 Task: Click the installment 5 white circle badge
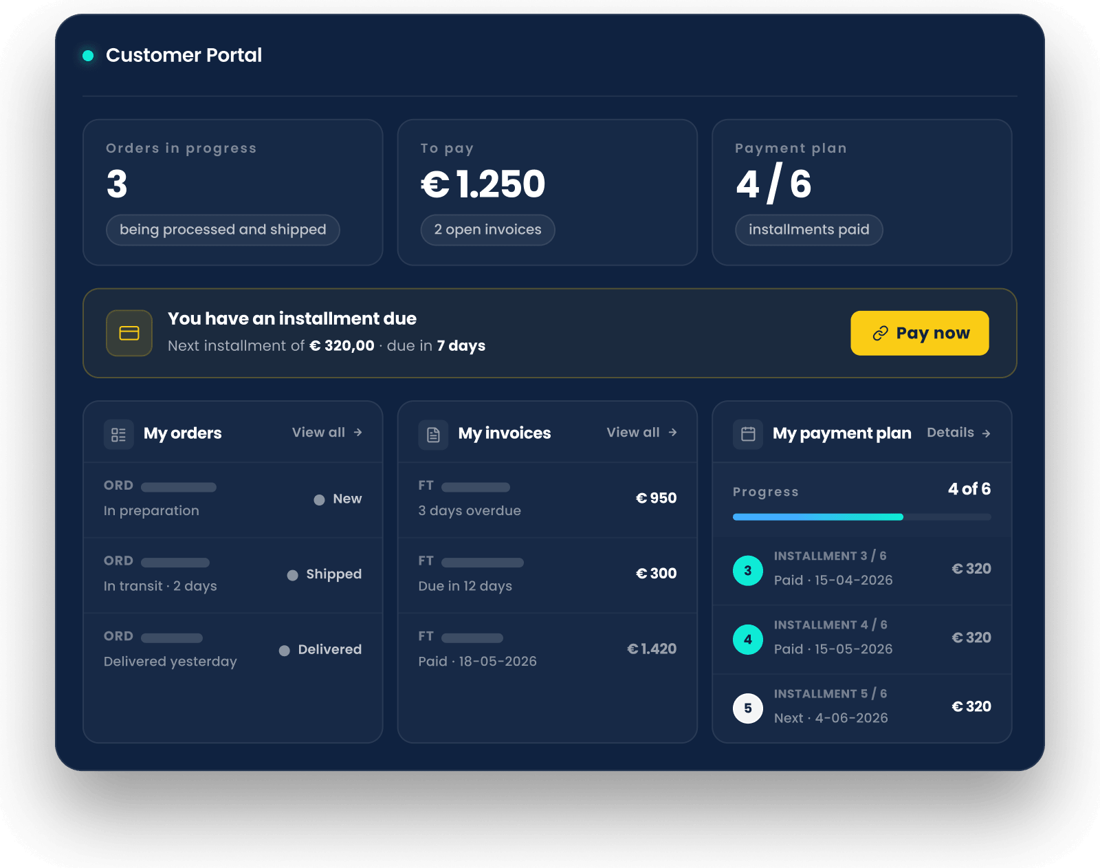748,708
